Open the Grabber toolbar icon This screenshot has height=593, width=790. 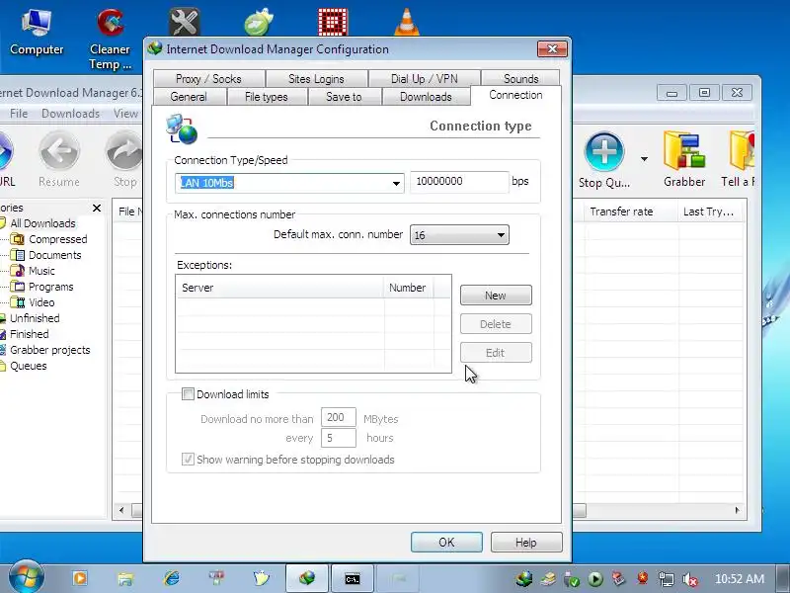tap(684, 159)
